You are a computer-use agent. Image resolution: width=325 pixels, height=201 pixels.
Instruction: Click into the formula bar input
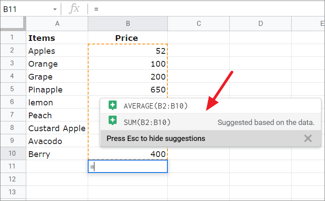click(205, 8)
